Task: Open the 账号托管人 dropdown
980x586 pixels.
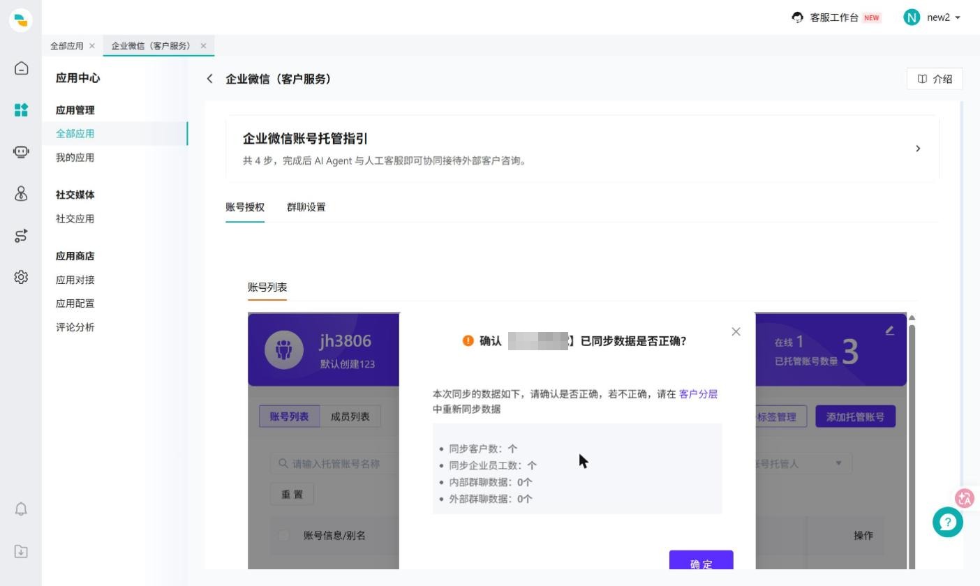Action: tap(803, 463)
